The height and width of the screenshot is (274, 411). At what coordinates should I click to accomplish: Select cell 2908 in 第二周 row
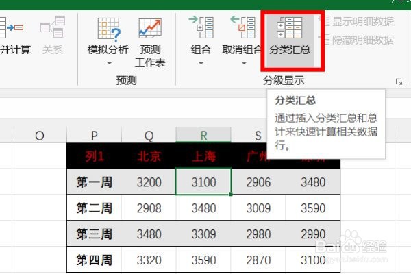point(149,208)
